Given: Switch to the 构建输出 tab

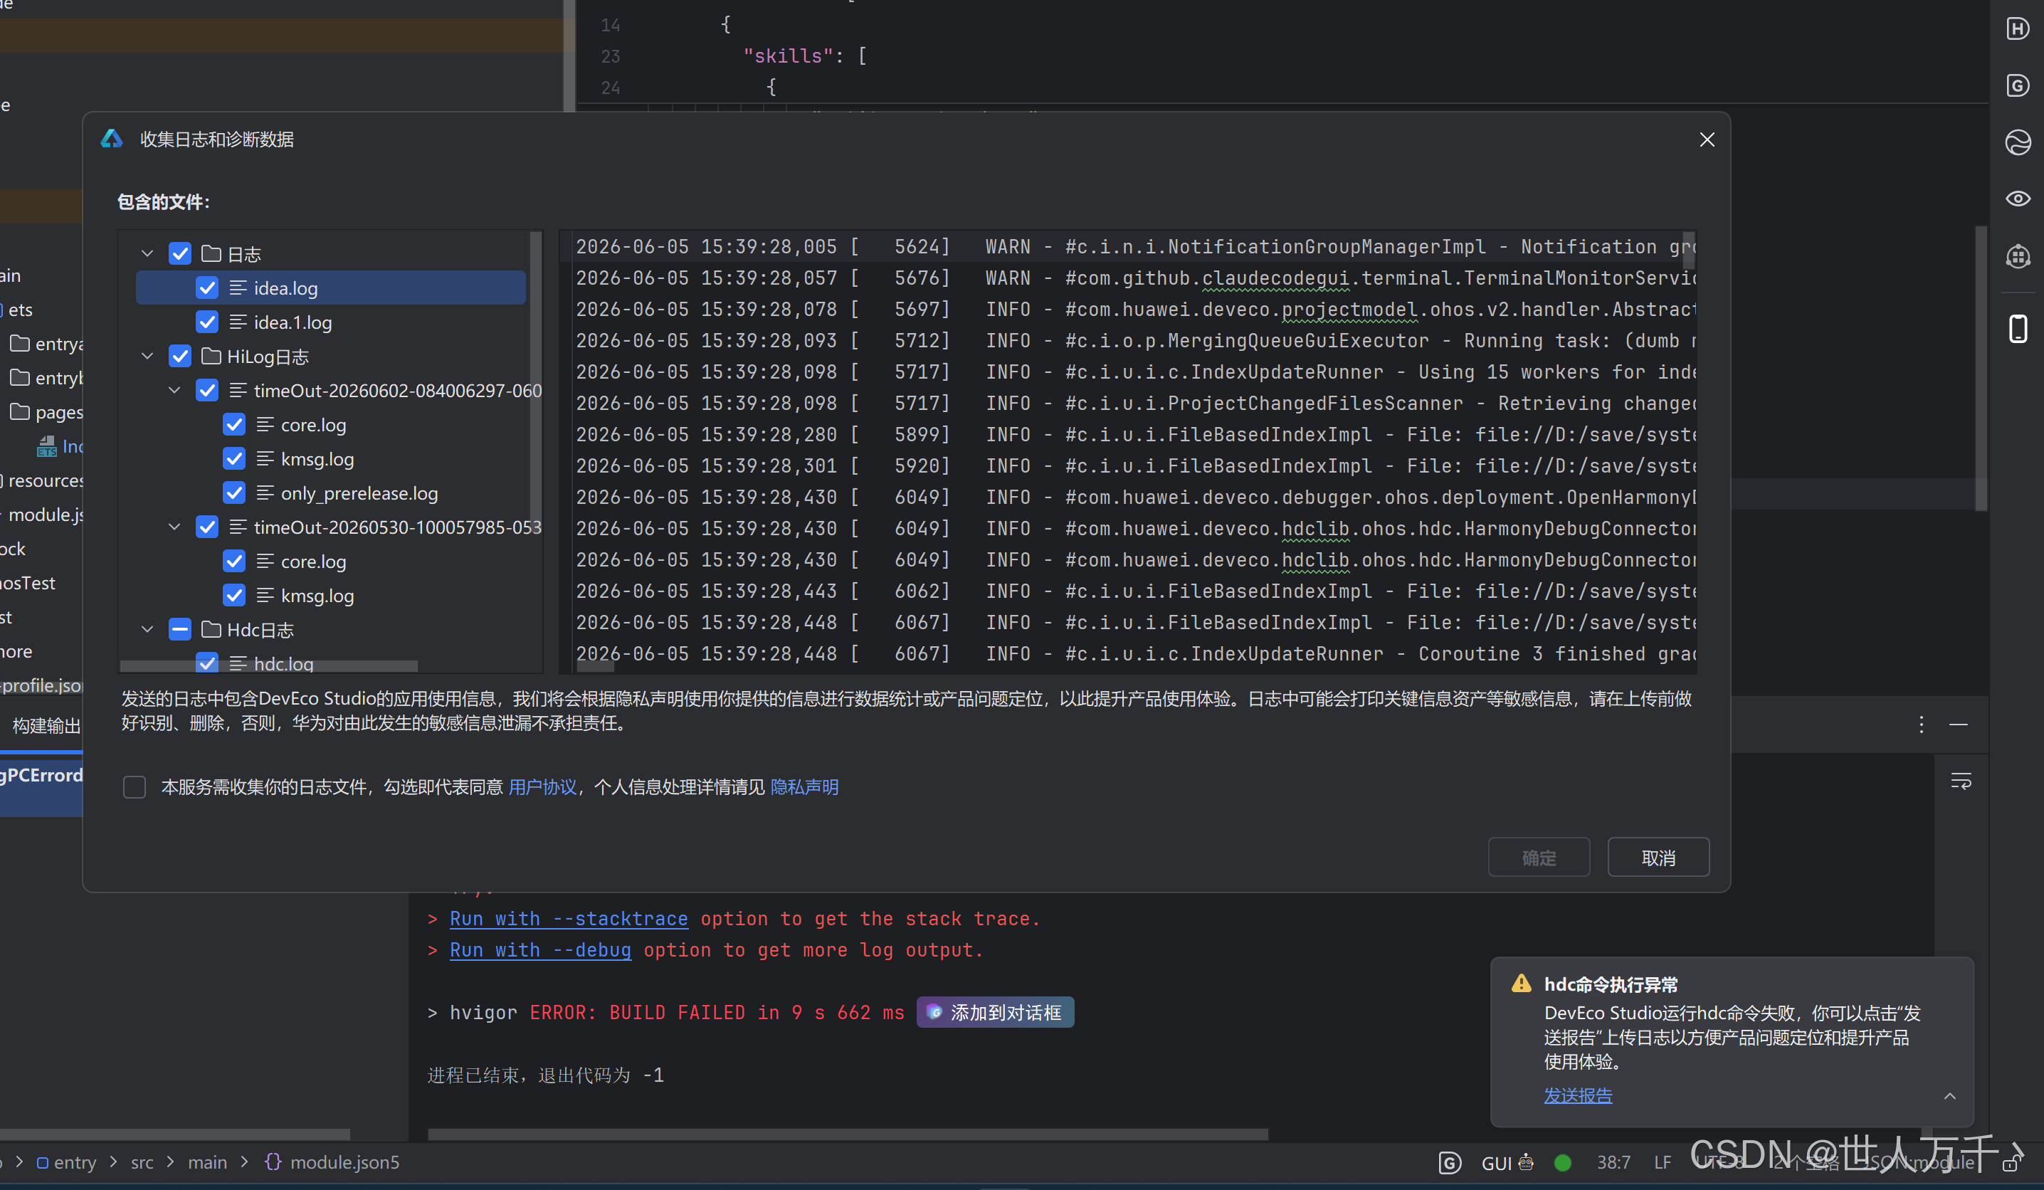Looking at the screenshot, I should [x=46, y=725].
